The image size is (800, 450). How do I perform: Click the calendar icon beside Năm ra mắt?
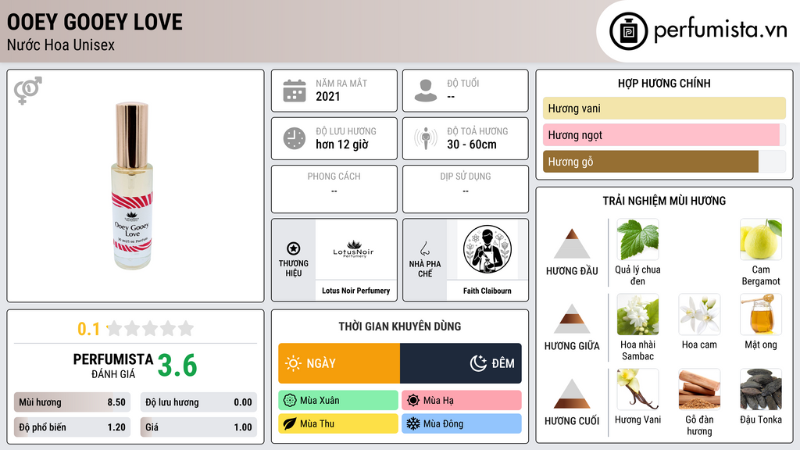295,91
